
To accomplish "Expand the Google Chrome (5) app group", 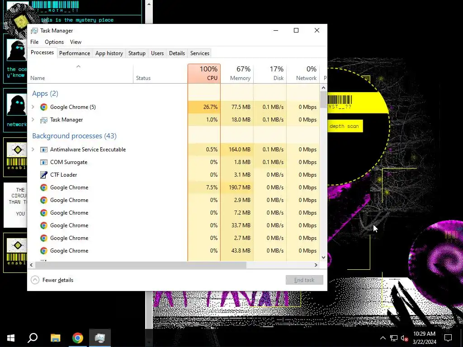I will click(33, 107).
